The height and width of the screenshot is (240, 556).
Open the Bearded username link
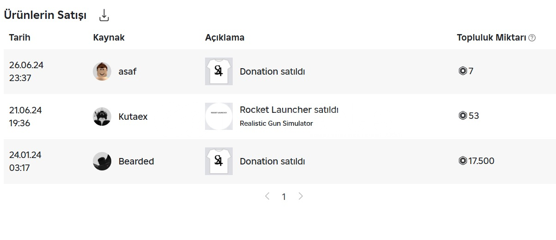click(136, 161)
